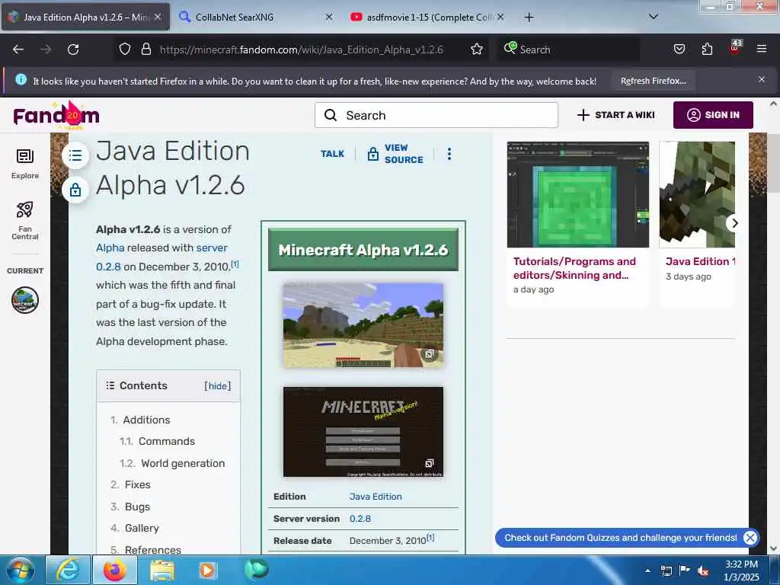
Task: Open the Windows Start button
Action: point(21,570)
